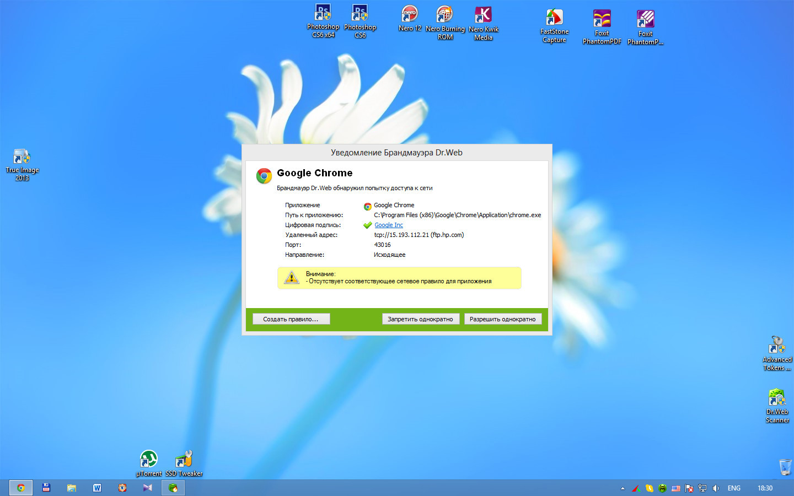
Task: Click the Dr.Web firewall taskbar button
Action: pos(173,488)
